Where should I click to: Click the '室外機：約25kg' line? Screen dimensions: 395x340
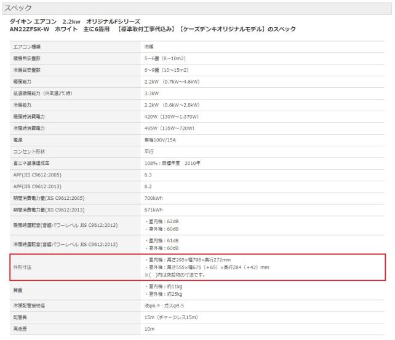pos(164,294)
